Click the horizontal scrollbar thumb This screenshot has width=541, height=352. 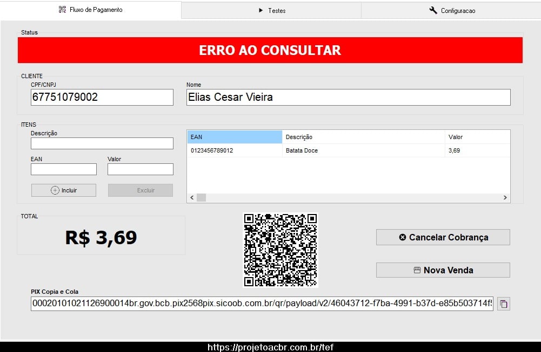click(x=201, y=197)
